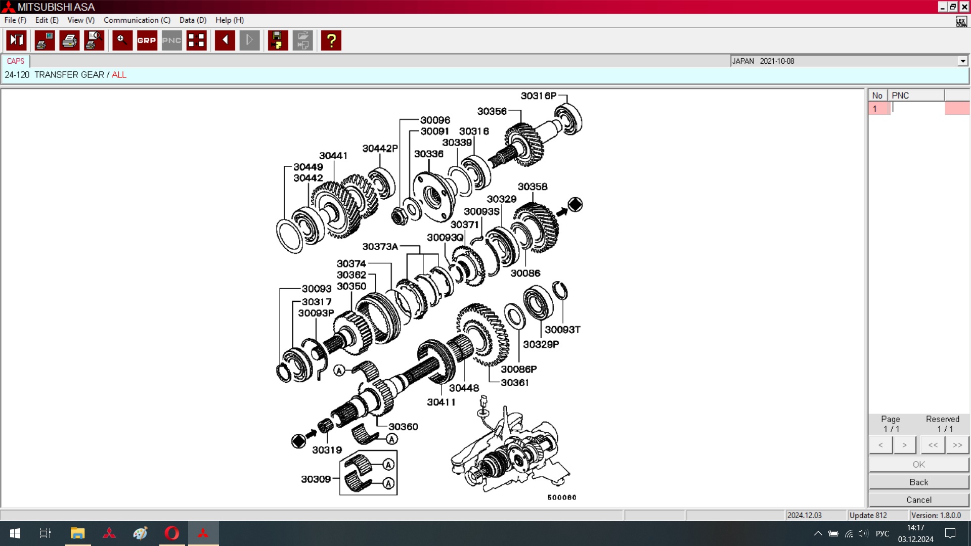Click the printer icon
The width and height of the screenshot is (971, 546).
tap(69, 40)
